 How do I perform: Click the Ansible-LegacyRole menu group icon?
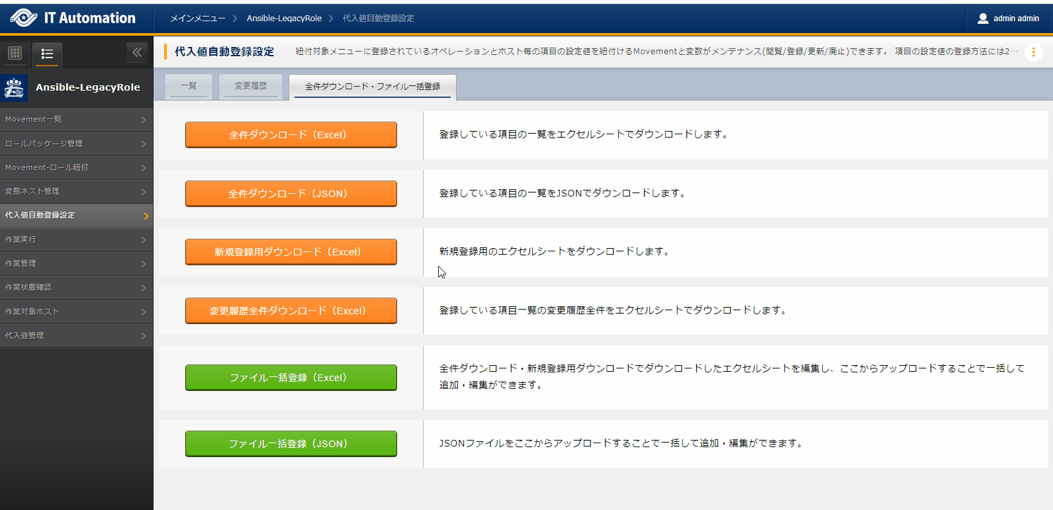14,87
